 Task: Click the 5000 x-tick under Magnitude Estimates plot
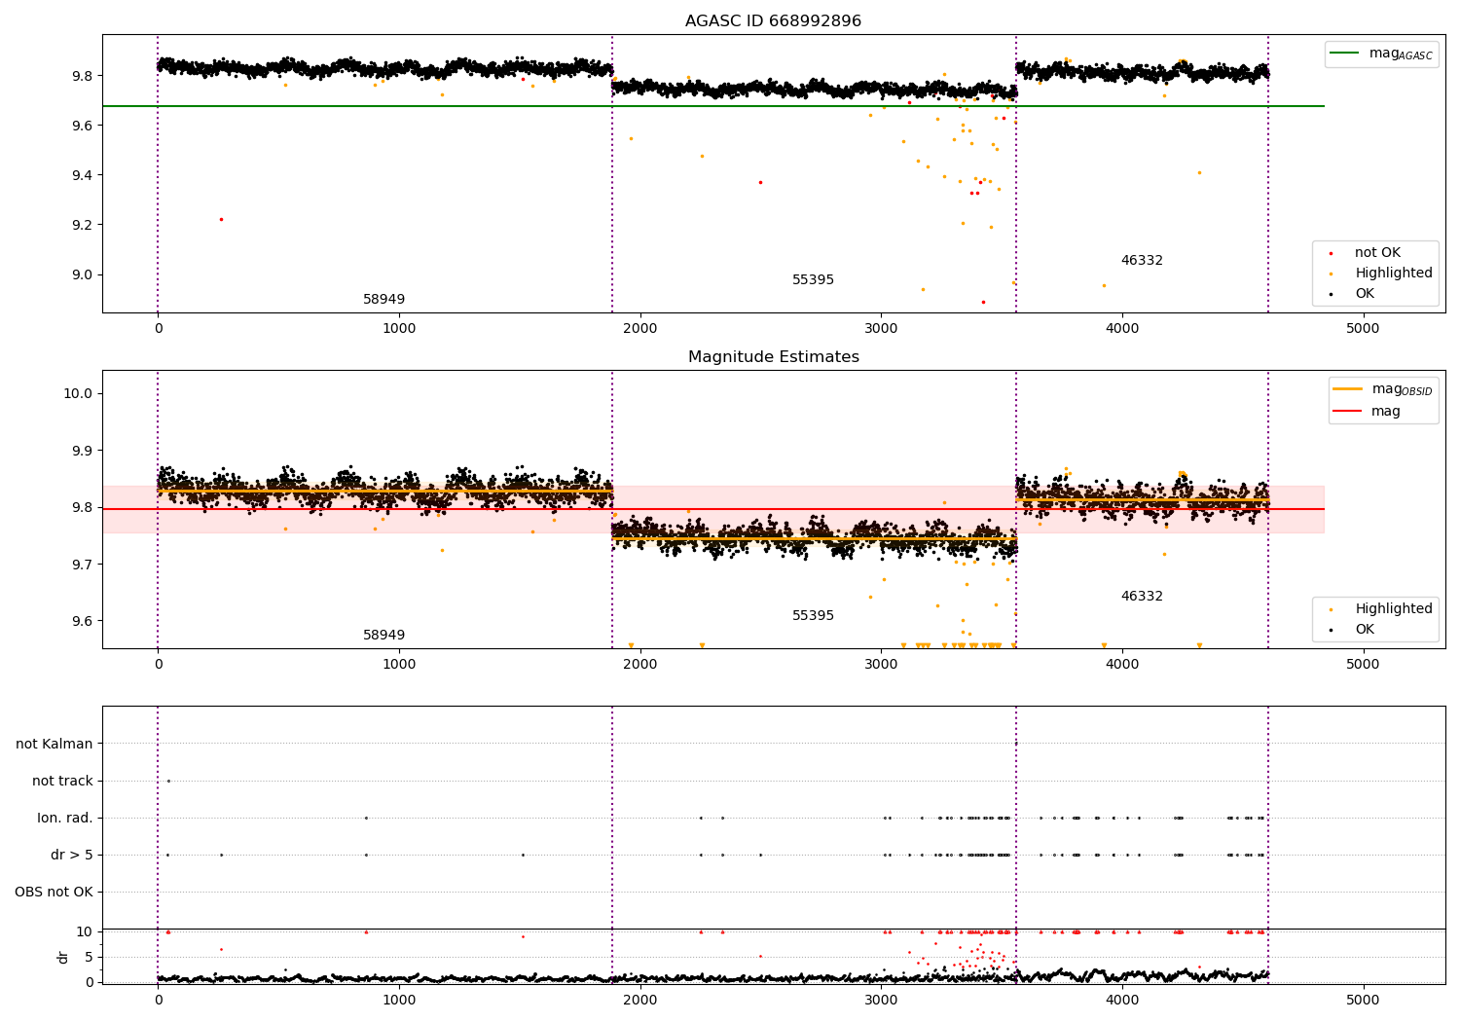click(1363, 665)
